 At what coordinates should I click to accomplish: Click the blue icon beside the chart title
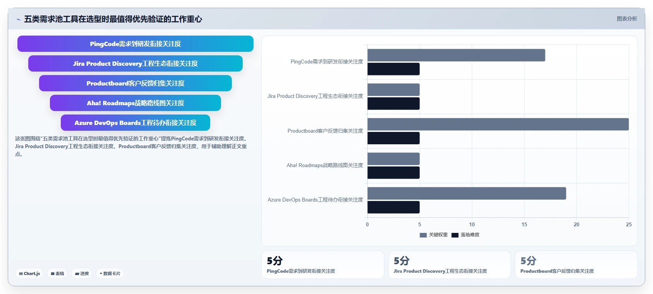(18, 19)
